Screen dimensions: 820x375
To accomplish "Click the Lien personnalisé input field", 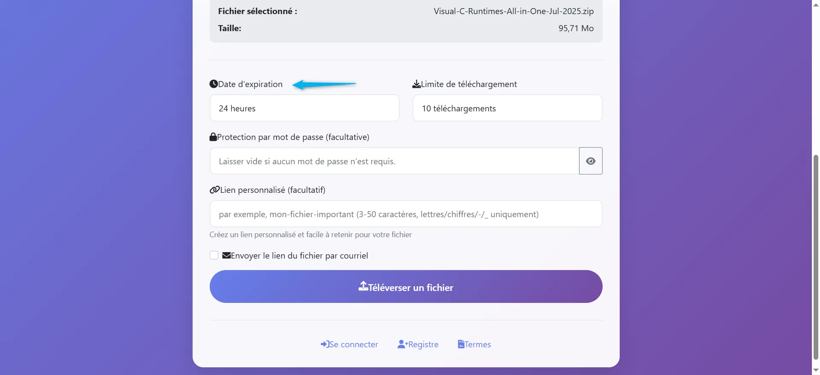I will tap(406, 214).
